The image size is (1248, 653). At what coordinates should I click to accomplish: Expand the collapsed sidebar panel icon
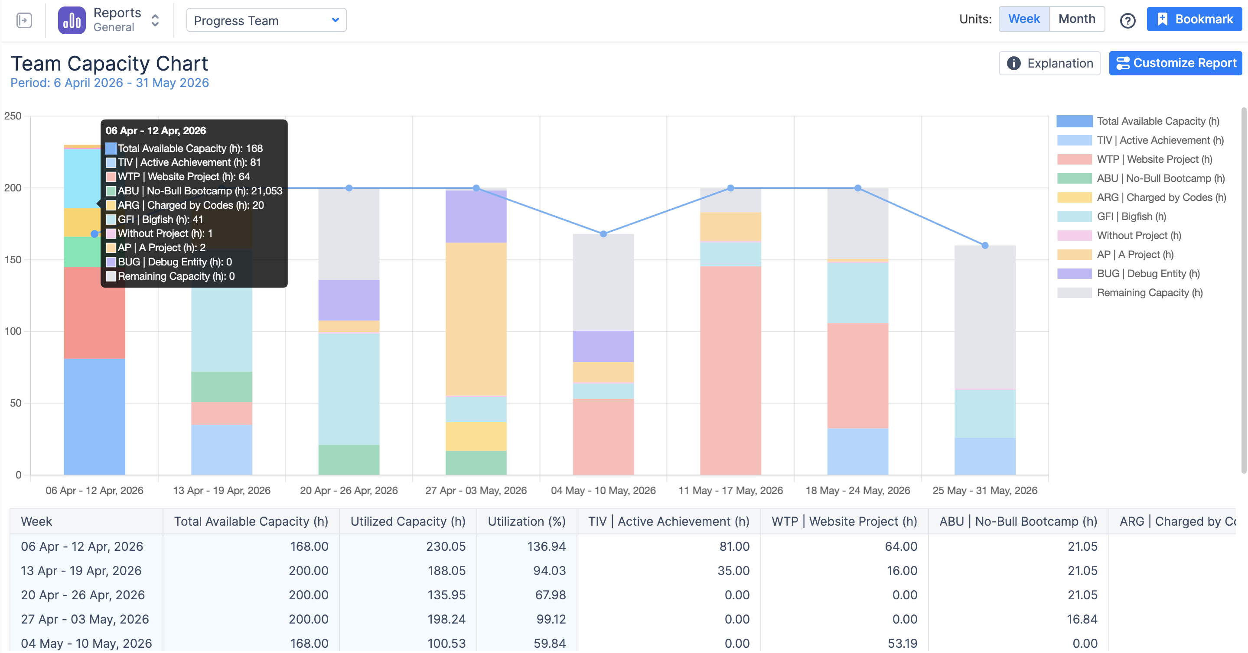click(x=24, y=20)
